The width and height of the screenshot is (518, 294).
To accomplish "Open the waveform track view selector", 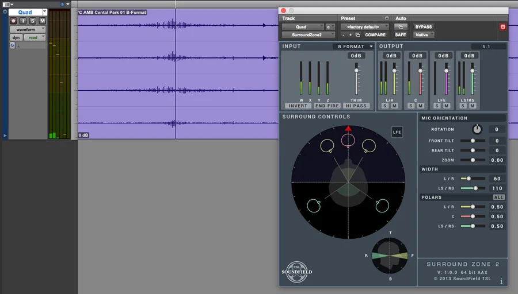I will click(28, 29).
